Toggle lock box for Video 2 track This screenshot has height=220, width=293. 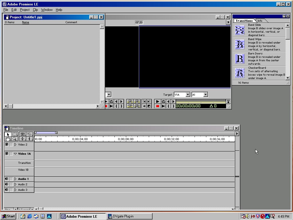pos(11,144)
